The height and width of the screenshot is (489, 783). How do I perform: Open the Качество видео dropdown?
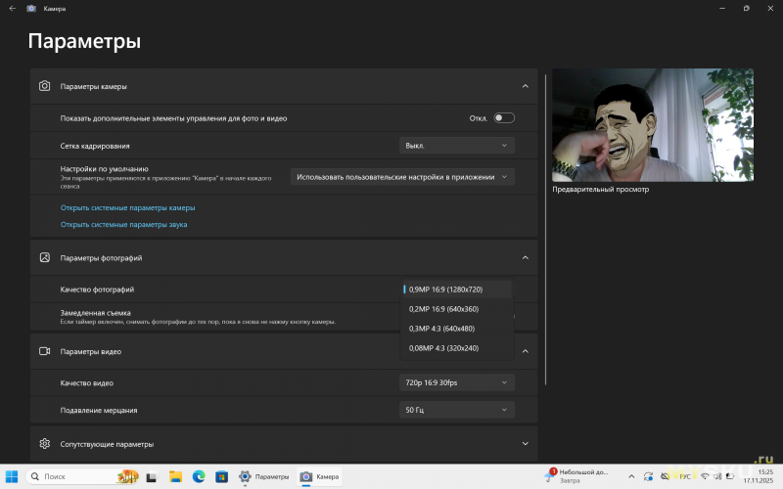pyautogui.click(x=456, y=382)
